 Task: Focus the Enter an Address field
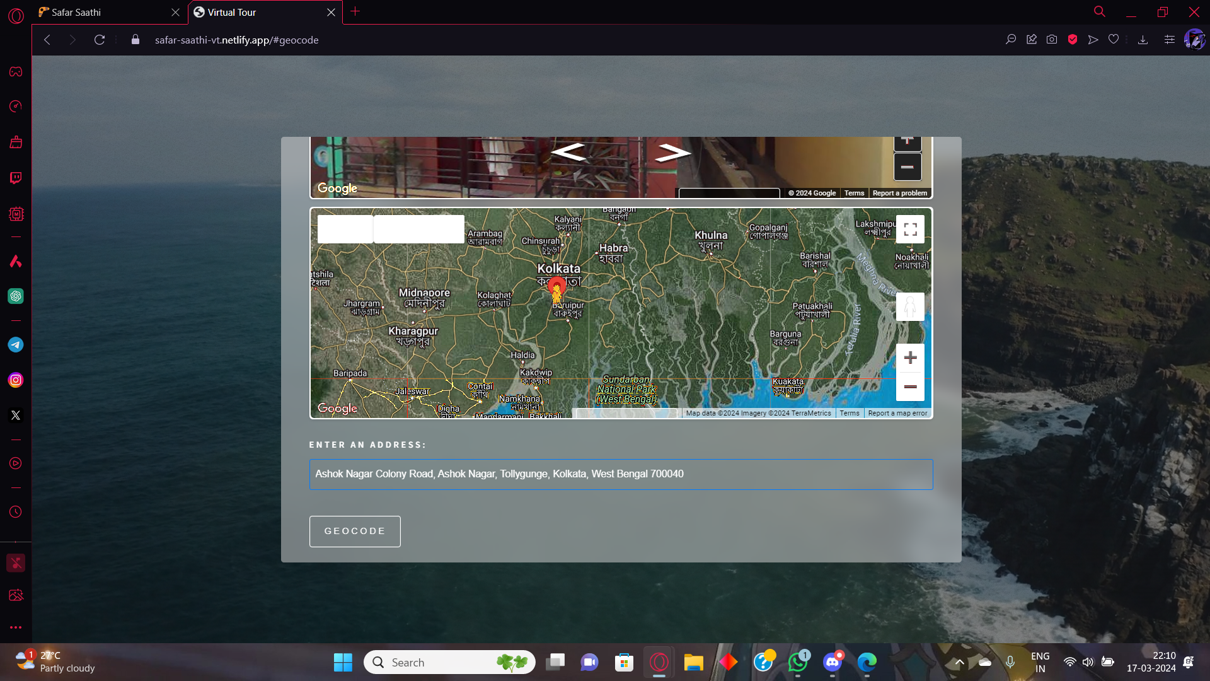pyautogui.click(x=621, y=474)
